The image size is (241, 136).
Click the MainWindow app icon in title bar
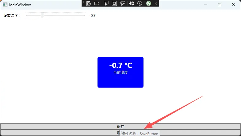tap(5, 5)
